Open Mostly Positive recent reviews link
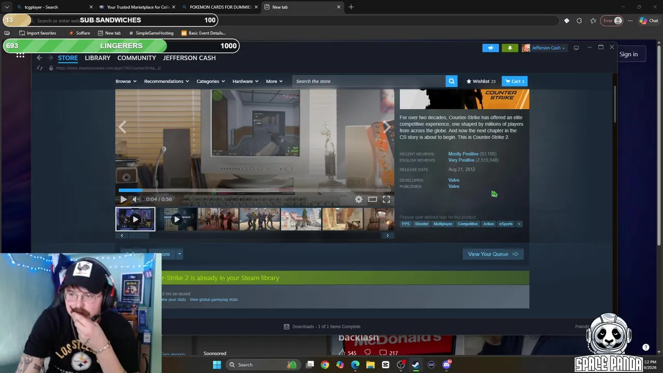The height and width of the screenshot is (373, 663). point(463,154)
